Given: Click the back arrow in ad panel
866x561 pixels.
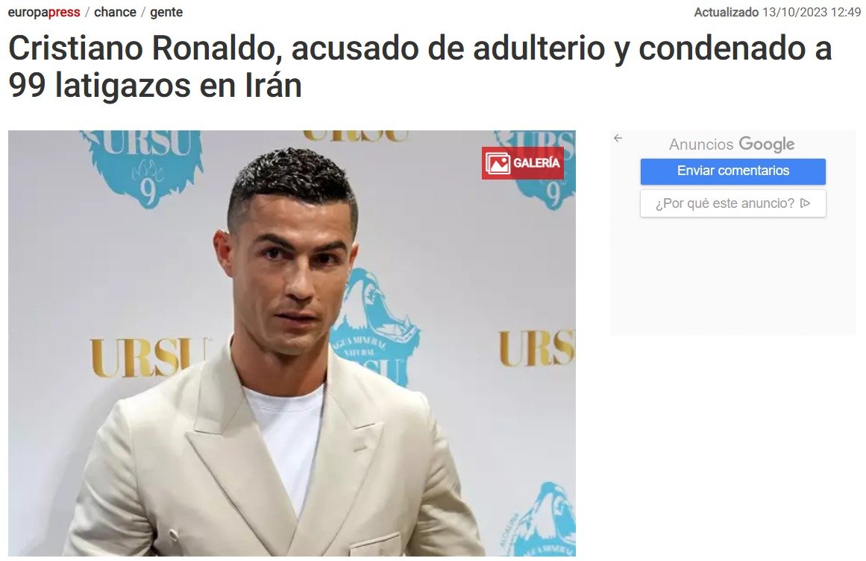Looking at the screenshot, I should (x=618, y=138).
